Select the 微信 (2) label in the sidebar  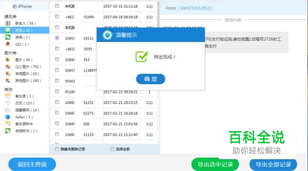[23, 37]
